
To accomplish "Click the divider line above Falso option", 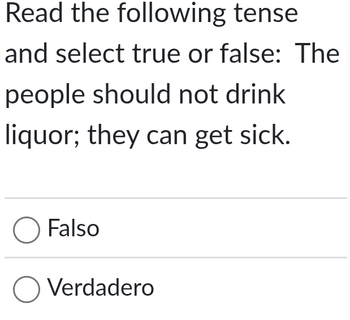I will [175, 198].
